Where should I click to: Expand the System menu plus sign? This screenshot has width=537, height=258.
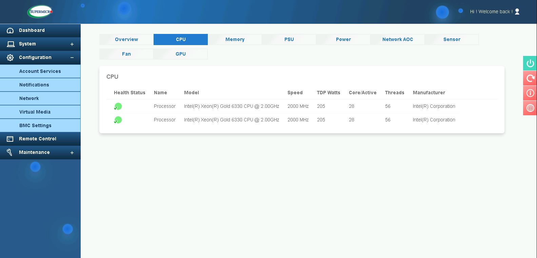[72, 44]
